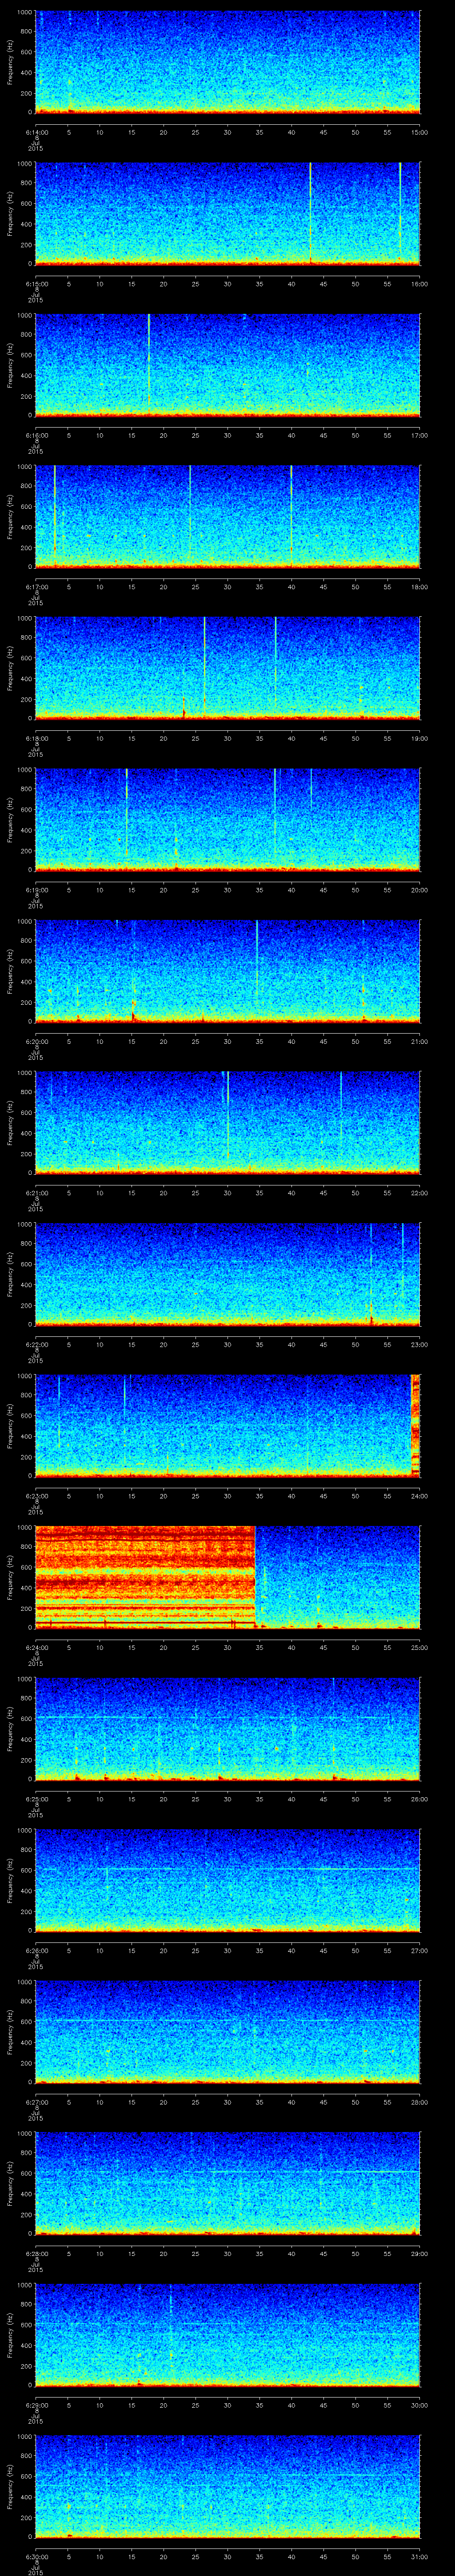Click the '30:00' end time label

419,2405
